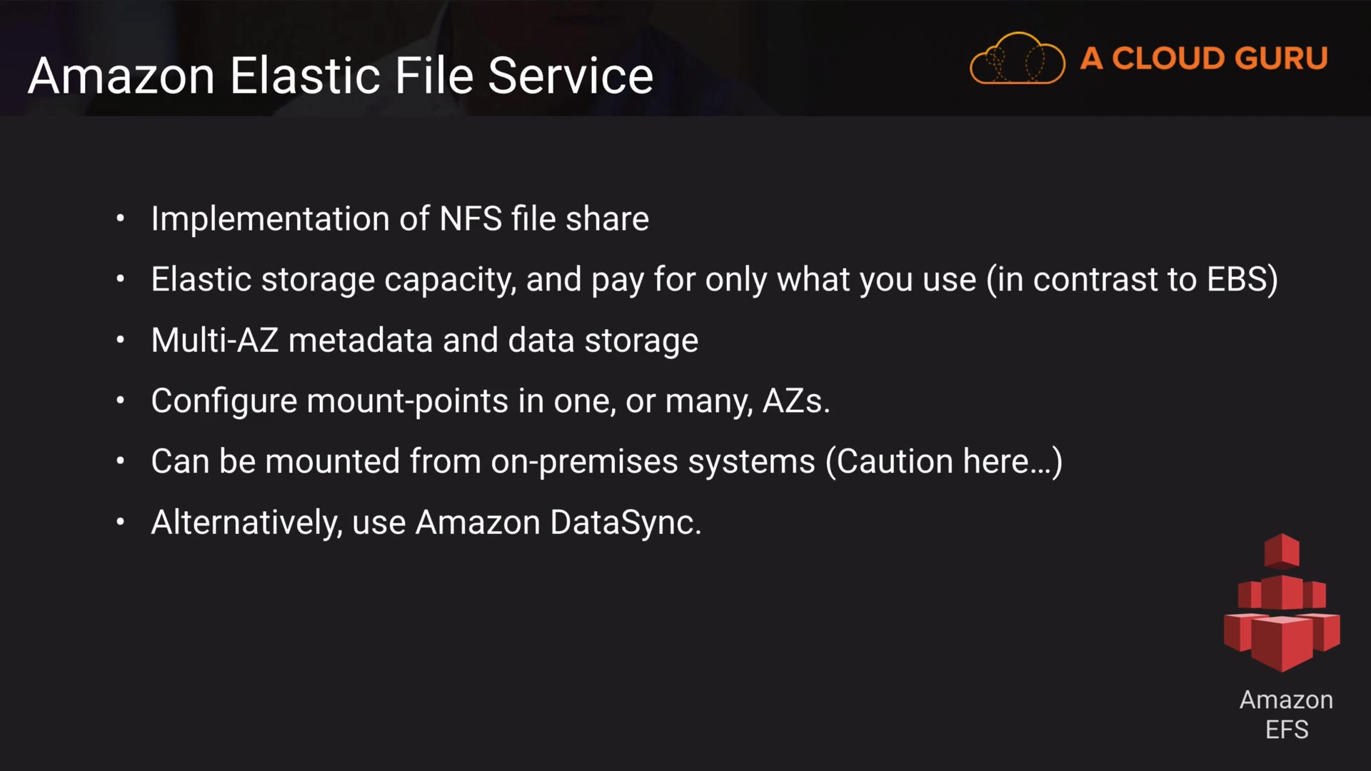
Task: Click the bullet dot beside NFS file share line
Action: pos(121,218)
